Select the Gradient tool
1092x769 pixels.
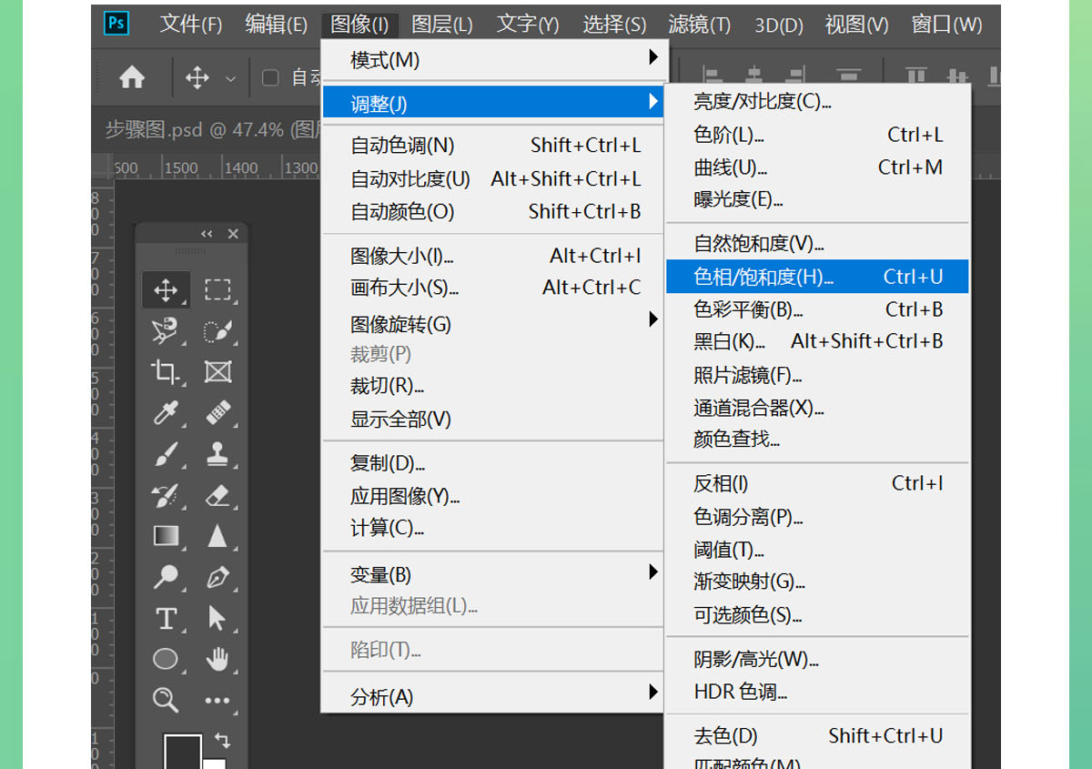pos(166,536)
